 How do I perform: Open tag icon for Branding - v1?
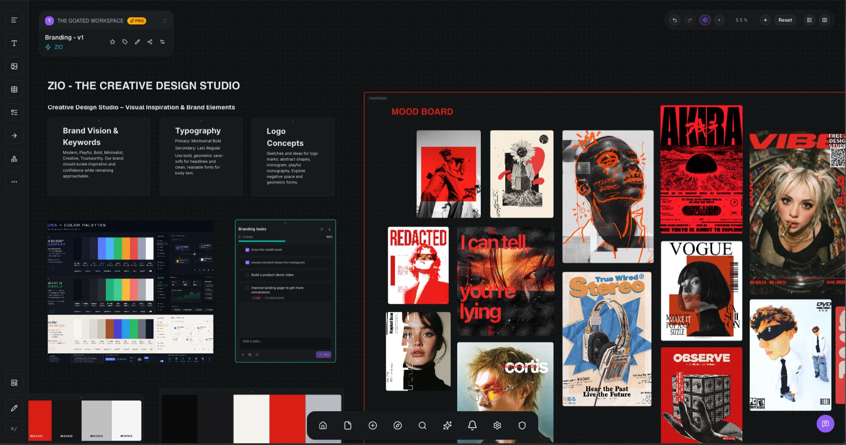click(125, 42)
